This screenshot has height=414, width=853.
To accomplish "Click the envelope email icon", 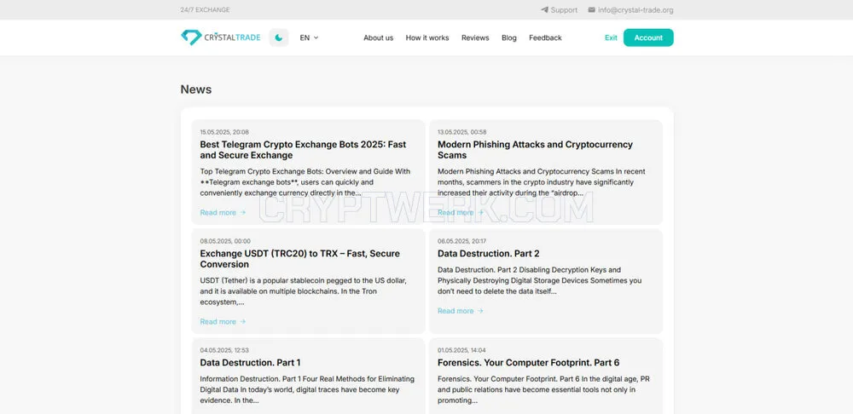I will [591, 9].
